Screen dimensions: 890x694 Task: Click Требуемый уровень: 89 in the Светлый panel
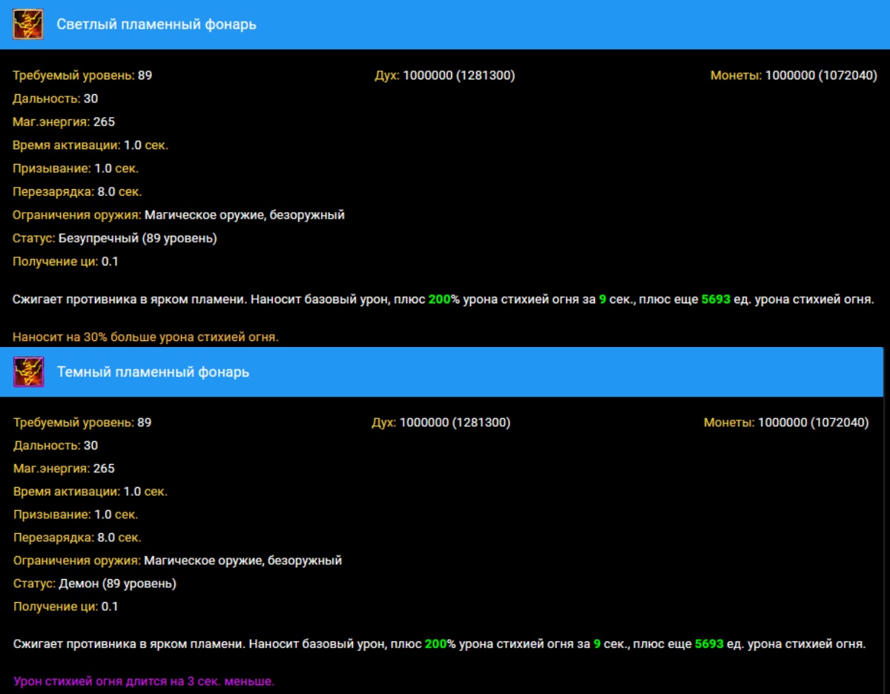82,76
